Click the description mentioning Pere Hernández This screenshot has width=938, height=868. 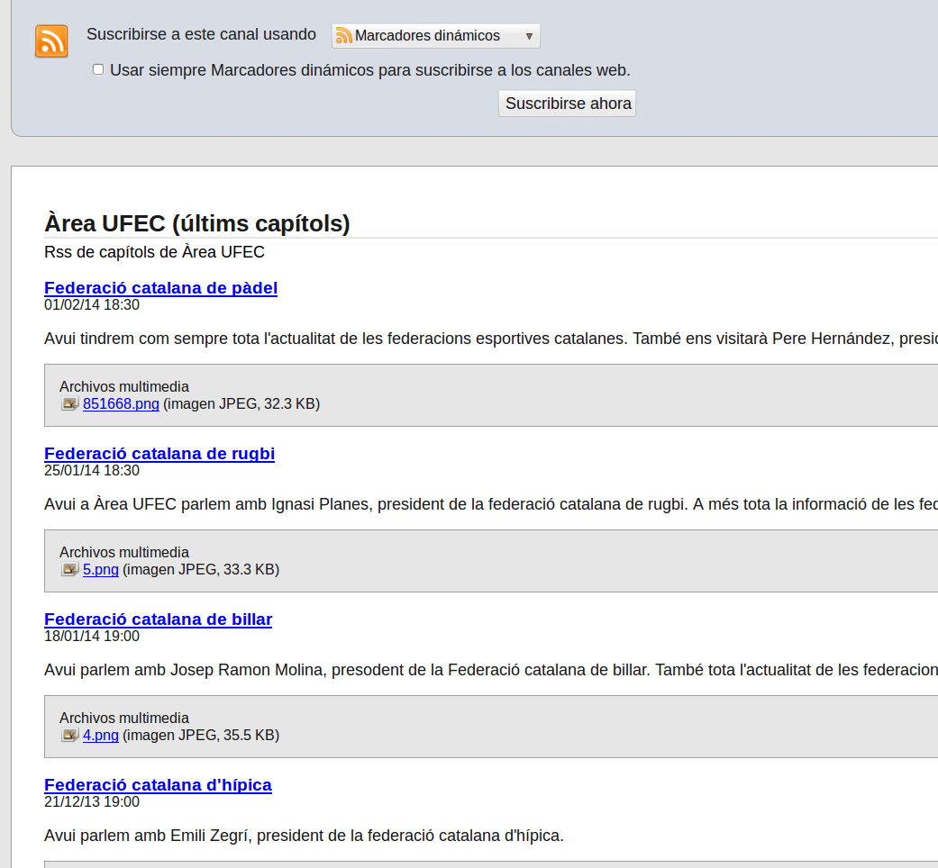click(491, 339)
